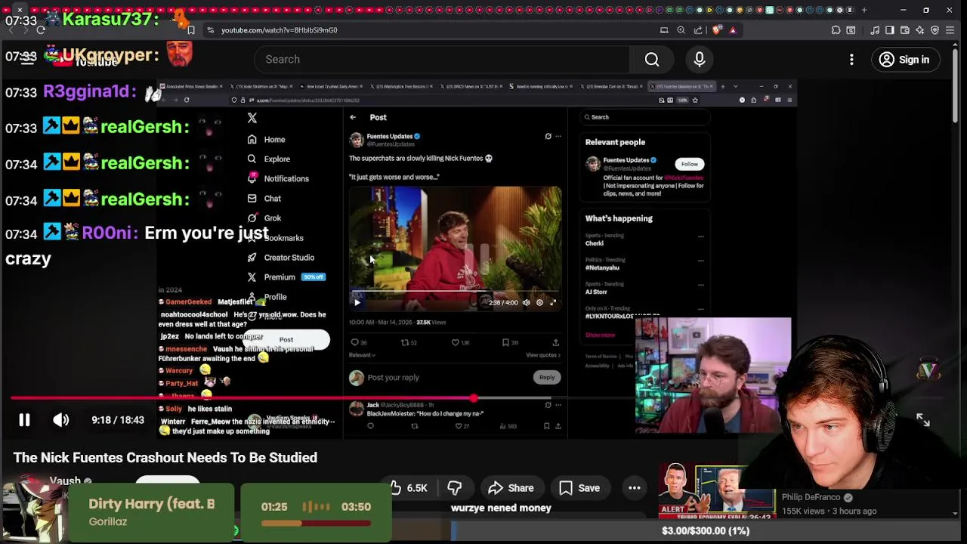Screen dimensions: 967x544
Task: Open the extensions puzzle icon
Action: (x=836, y=30)
